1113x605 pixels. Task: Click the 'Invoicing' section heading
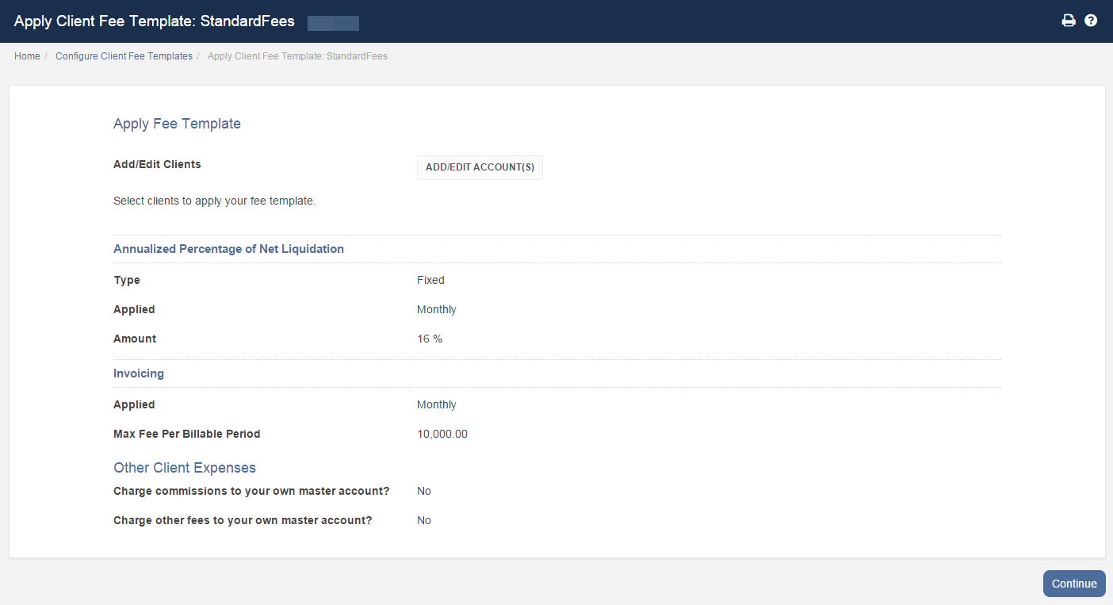139,373
